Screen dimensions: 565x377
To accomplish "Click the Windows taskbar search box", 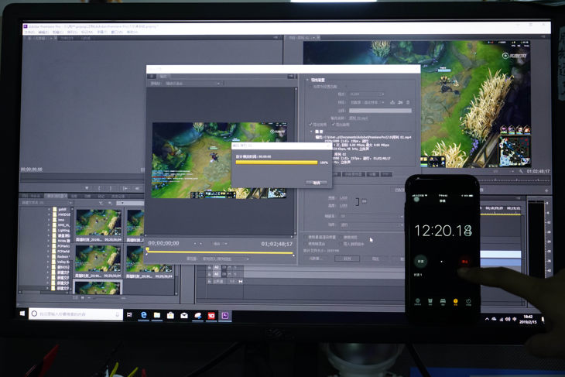I will tap(76, 314).
